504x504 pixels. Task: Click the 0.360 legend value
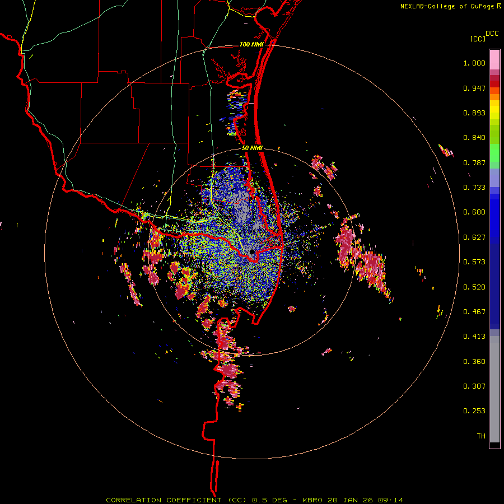(x=474, y=362)
